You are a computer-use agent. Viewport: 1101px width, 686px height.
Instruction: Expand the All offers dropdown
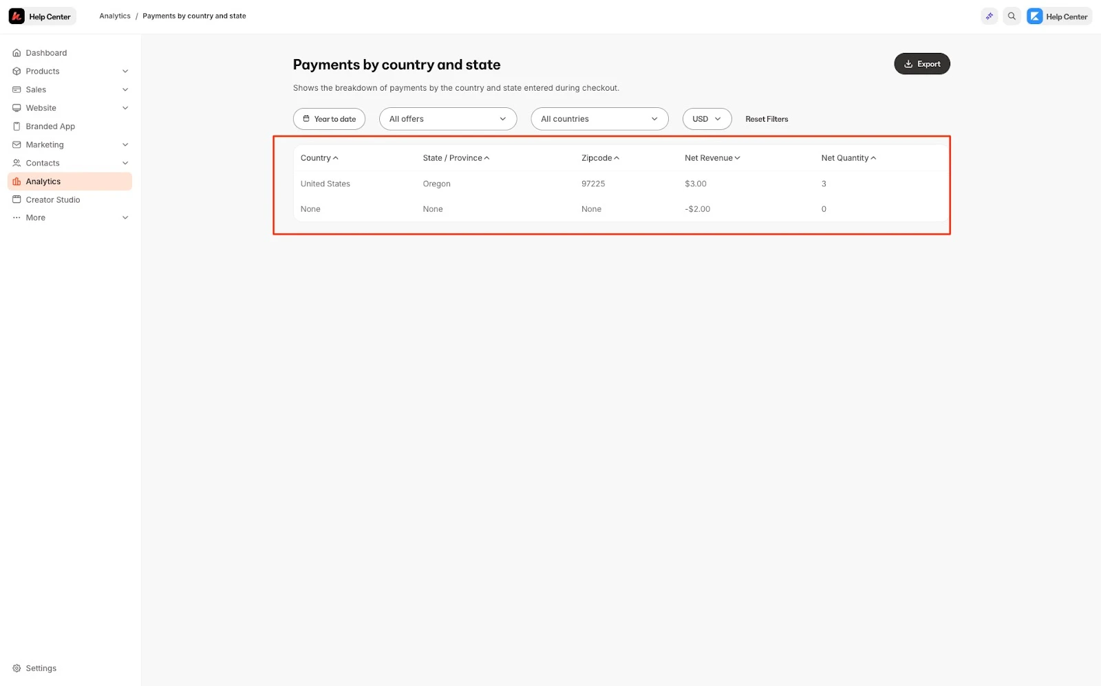pos(447,118)
